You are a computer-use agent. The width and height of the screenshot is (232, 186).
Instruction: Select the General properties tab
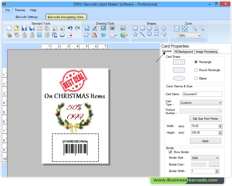(x=167, y=51)
